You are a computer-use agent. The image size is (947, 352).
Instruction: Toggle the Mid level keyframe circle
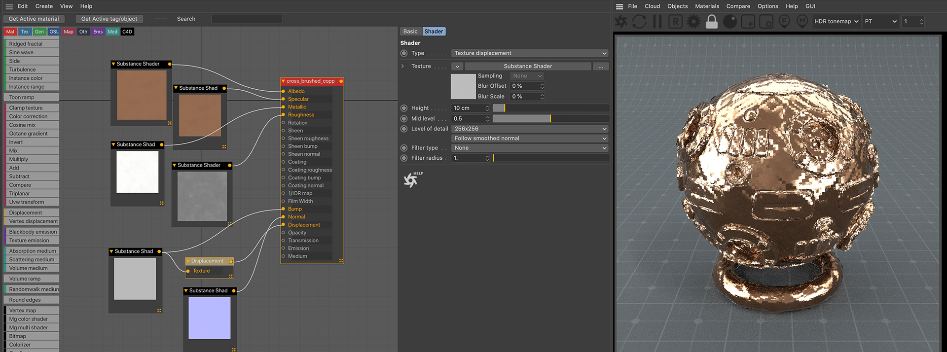click(404, 119)
